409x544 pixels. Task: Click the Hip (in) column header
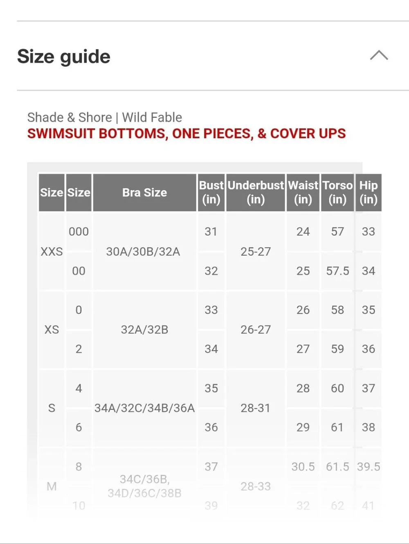[x=369, y=193]
